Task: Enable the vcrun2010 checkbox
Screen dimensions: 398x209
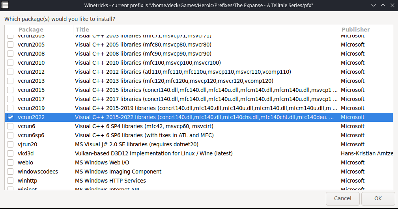Action: (10, 63)
